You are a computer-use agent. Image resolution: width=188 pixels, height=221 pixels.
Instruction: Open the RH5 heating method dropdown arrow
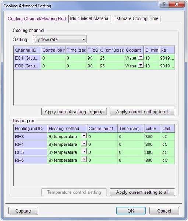click(x=84, y=151)
